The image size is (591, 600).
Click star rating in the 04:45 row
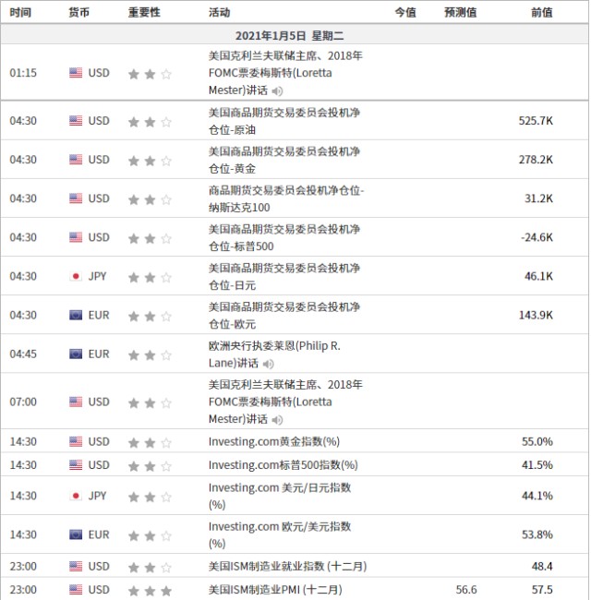tap(150, 355)
